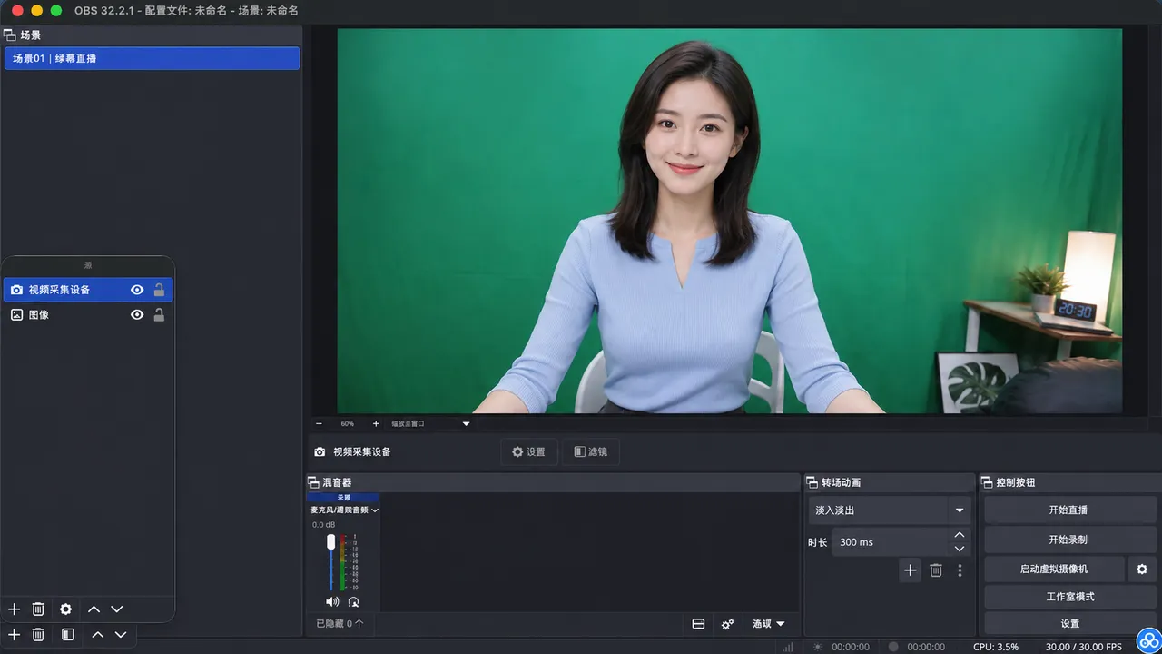Open the 转场动画 three-dot menu
This screenshot has width=1162, height=654.
pyautogui.click(x=960, y=570)
